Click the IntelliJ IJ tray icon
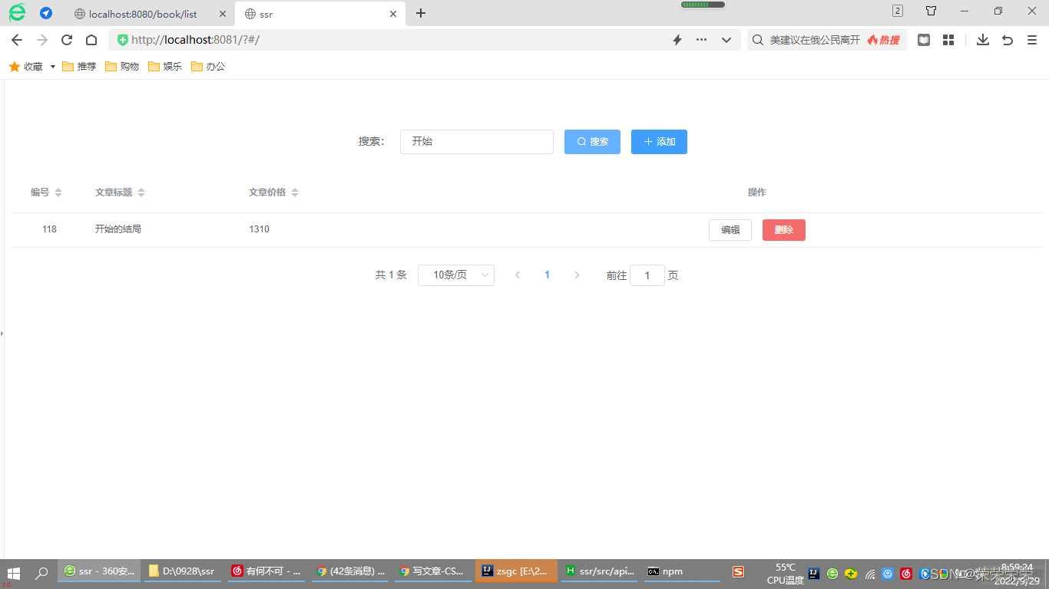This screenshot has width=1049, height=589. coord(814,574)
